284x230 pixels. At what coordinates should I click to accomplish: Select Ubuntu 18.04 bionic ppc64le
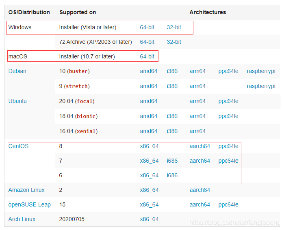click(x=228, y=116)
